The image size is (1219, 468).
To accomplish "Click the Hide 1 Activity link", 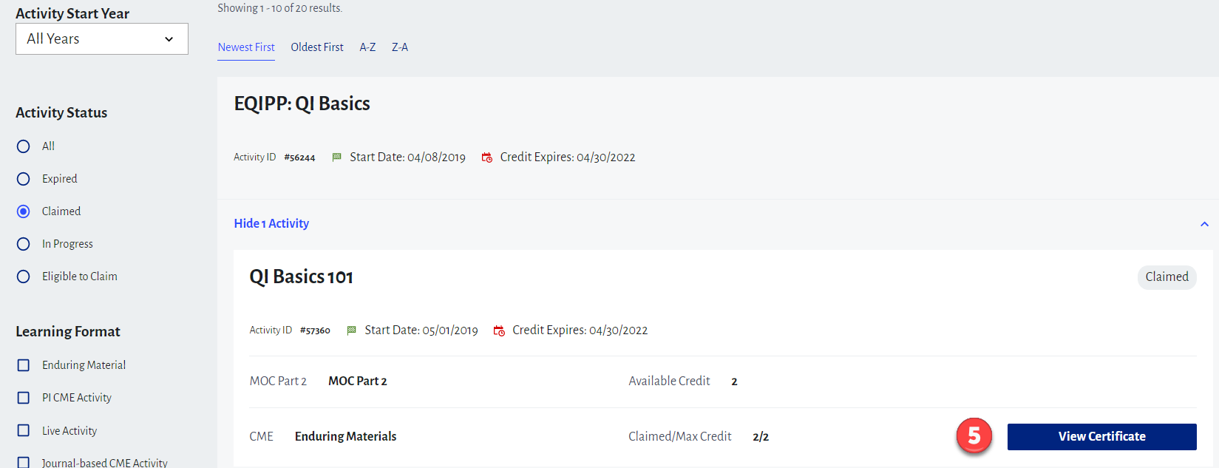I will pyautogui.click(x=271, y=223).
